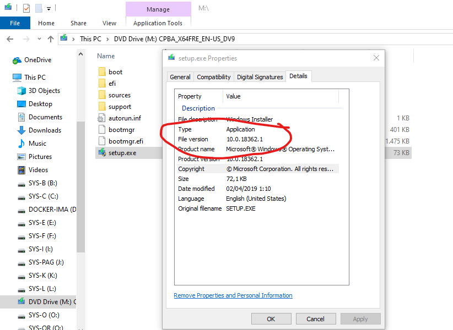Open the Digital Signatures tab
The image size is (453, 330).
260,77
